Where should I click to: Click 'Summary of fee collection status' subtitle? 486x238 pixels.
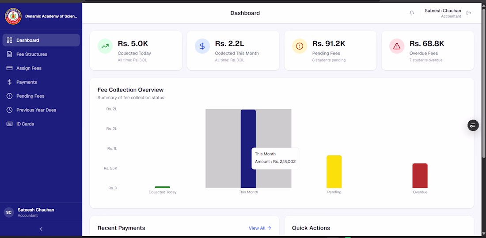(131, 97)
